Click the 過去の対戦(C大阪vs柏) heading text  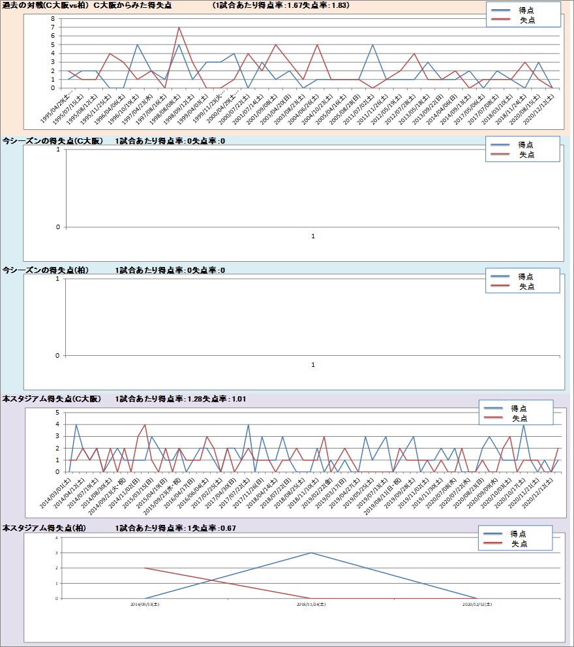[x=44, y=5]
